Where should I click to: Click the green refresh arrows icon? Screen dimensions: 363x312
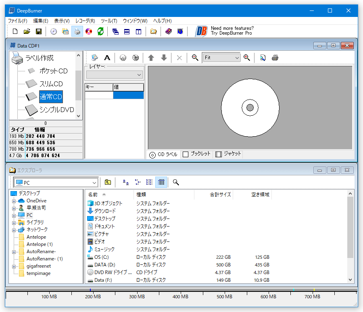click(x=100, y=31)
